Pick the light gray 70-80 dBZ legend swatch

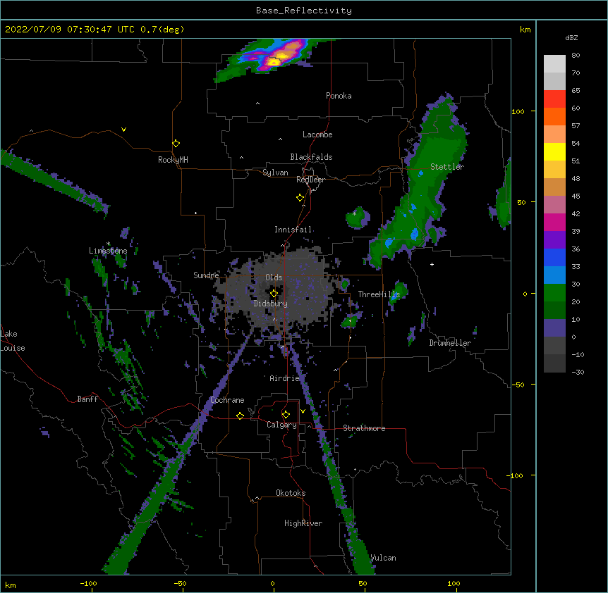point(554,64)
